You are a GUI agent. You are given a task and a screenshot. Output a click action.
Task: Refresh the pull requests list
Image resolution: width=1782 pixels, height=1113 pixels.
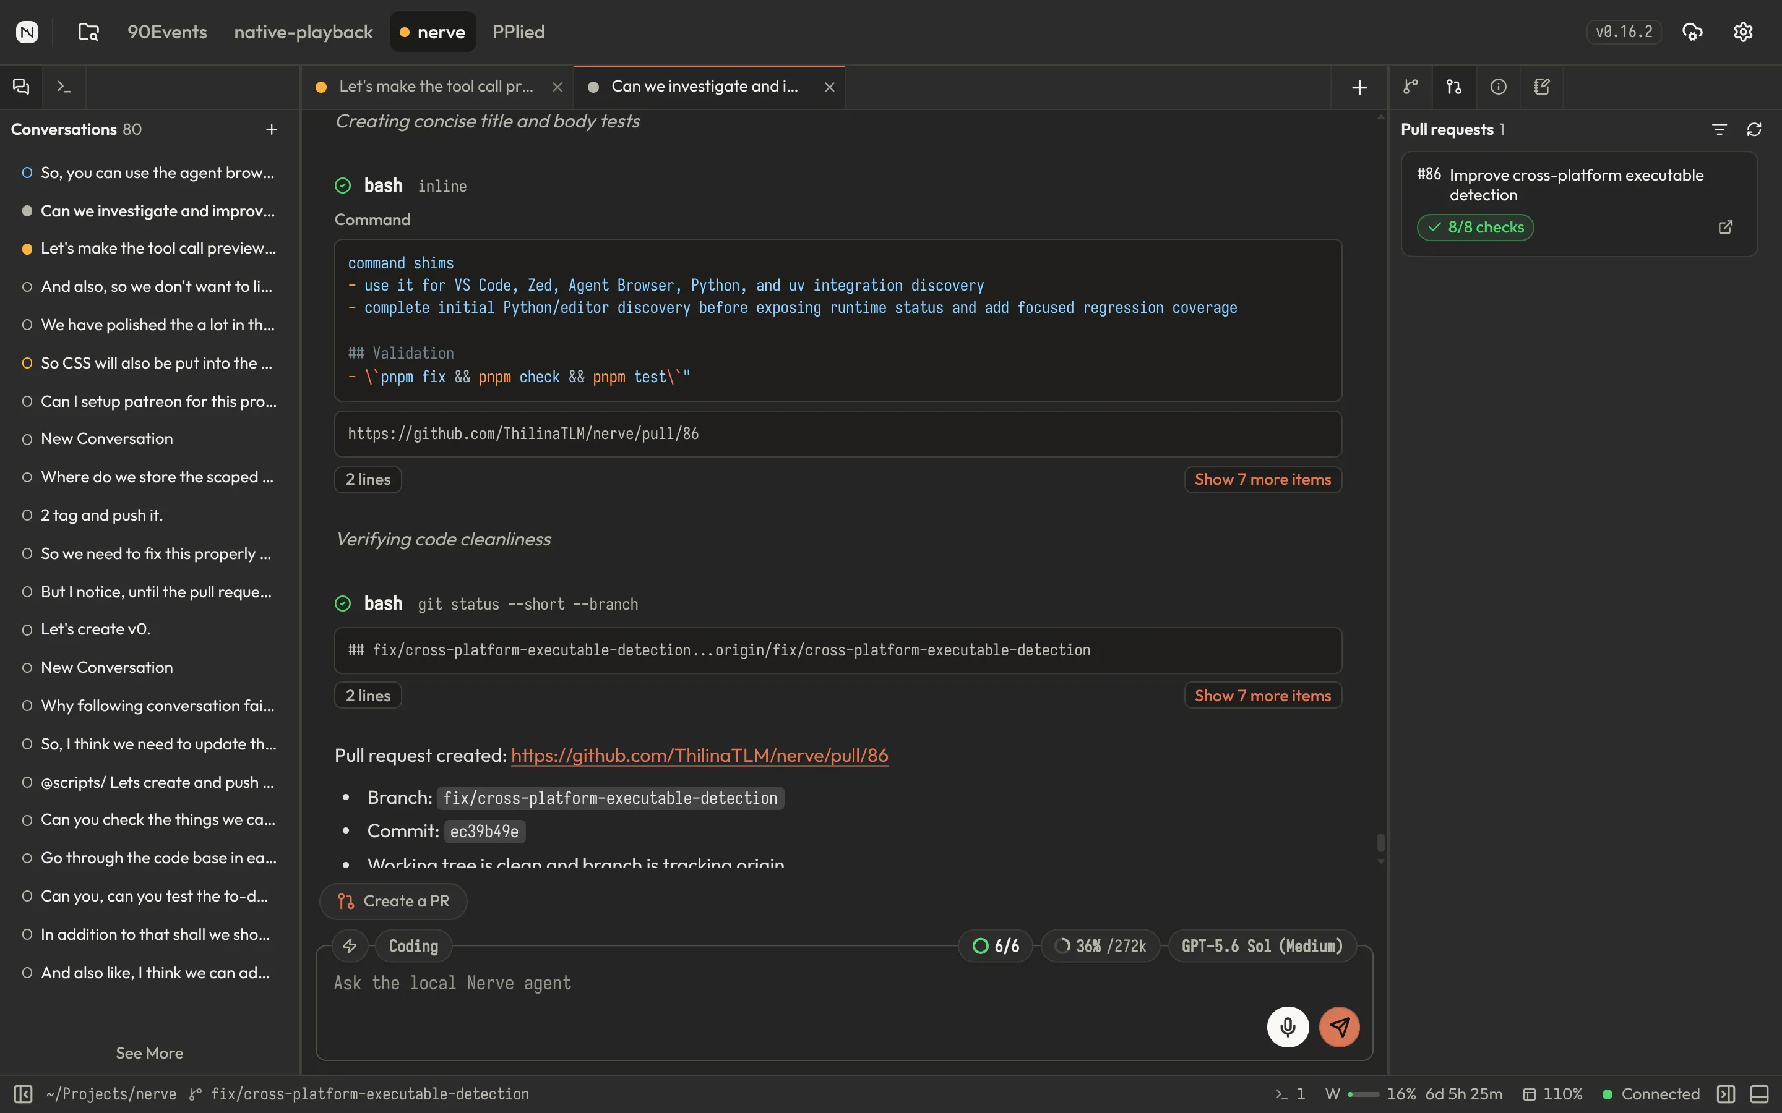1754,130
